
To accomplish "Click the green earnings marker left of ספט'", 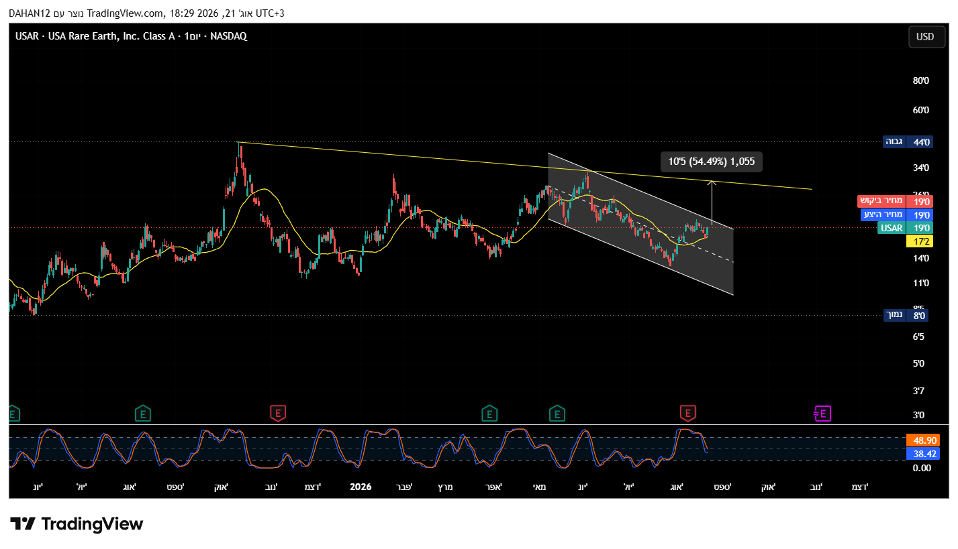I will (x=142, y=414).
